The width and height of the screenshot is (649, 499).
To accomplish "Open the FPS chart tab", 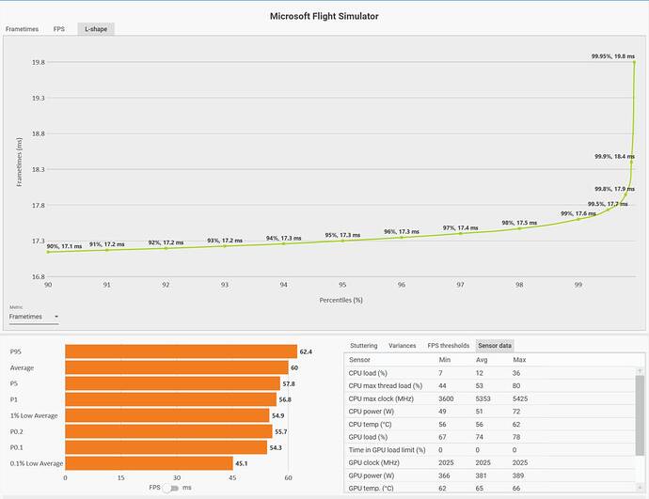I will pos(58,29).
